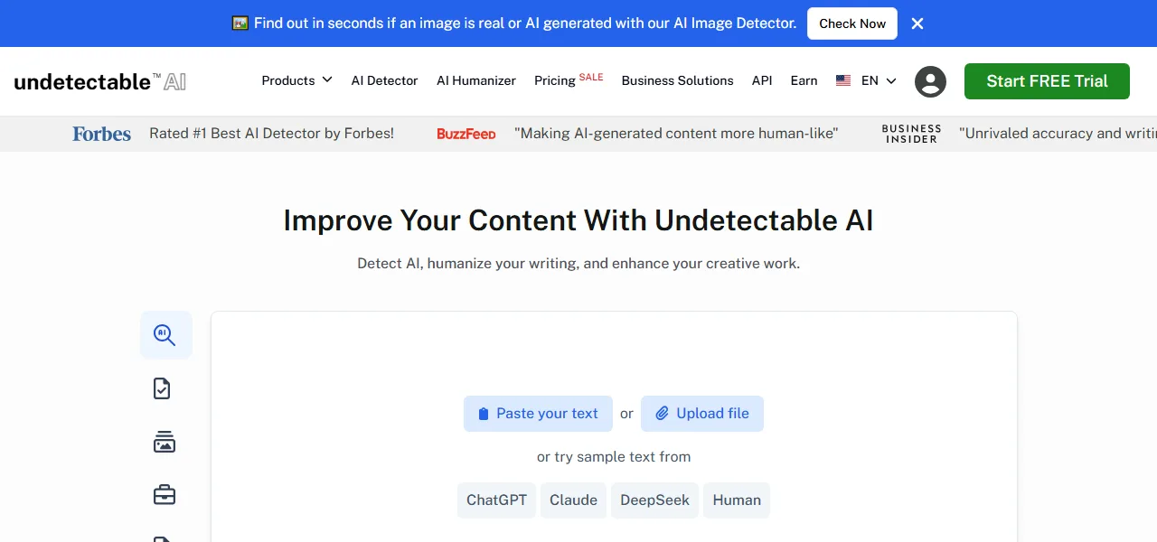
Task: Open Business Solutions in the navigation
Action: 677,80
